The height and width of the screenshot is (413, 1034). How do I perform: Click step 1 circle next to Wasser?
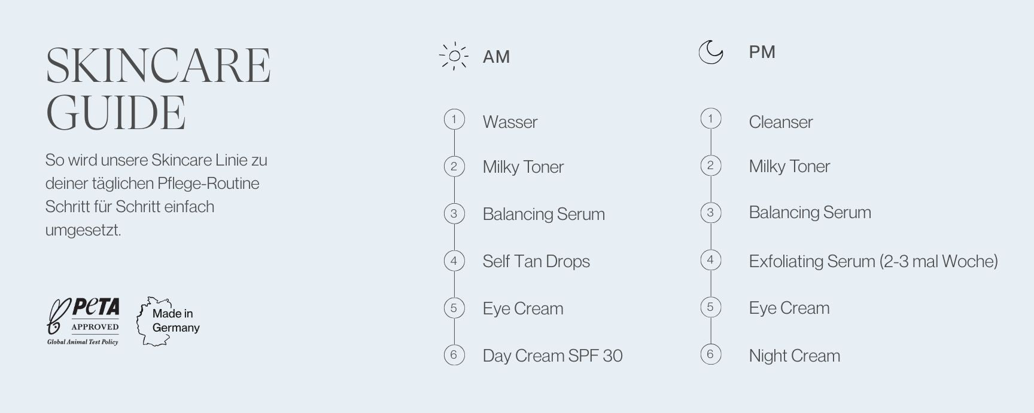[454, 120]
